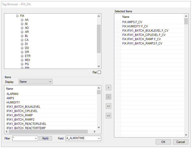Click the items list scroll right arrow
The image size is (192, 148).
click(95, 132)
